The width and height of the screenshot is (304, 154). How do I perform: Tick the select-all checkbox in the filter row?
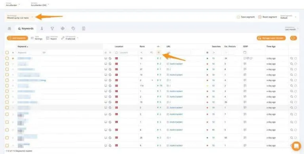click(7, 52)
